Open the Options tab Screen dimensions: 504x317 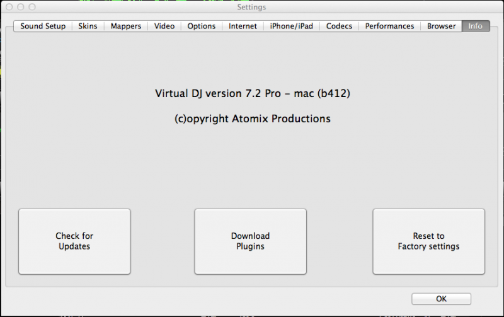click(x=201, y=26)
